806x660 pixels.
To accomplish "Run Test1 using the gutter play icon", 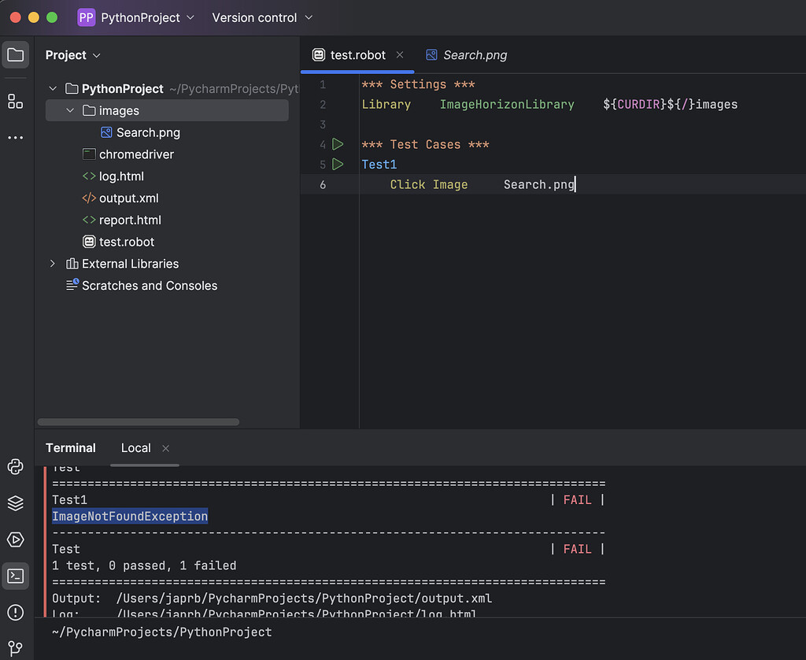I will pos(338,164).
